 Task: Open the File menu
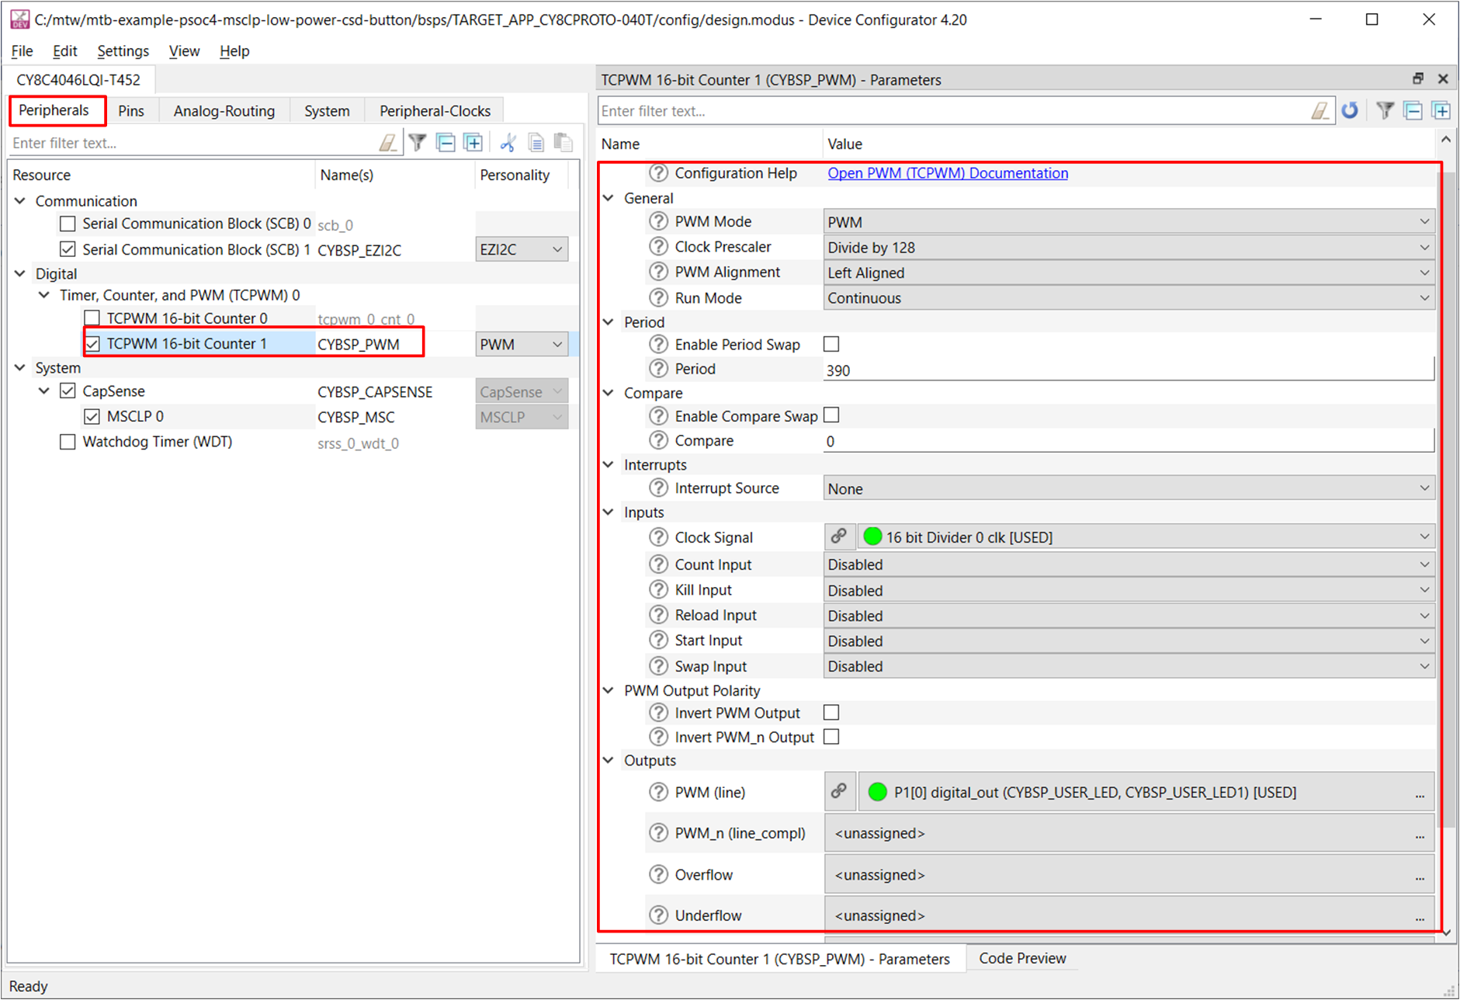pyautogui.click(x=22, y=51)
